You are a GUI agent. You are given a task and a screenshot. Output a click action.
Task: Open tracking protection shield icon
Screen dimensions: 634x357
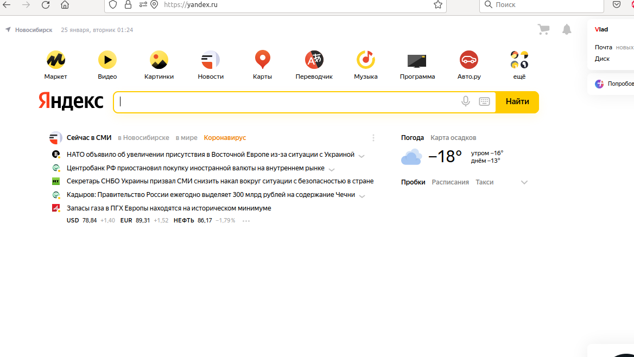pyautogui.click(x=113, y=5)
